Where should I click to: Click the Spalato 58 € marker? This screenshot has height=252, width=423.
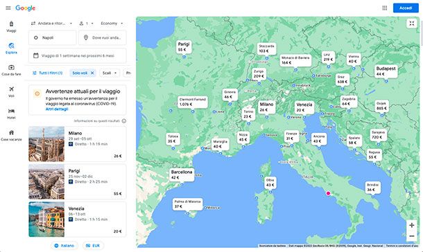click(x=354, y=141)
